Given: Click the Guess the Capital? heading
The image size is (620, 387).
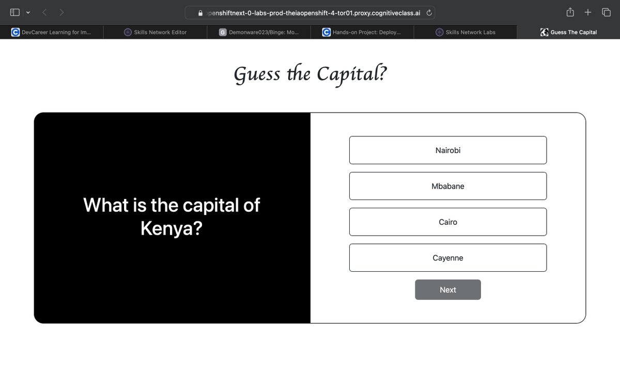Looking at the screenshot, I should coord(310,74).
